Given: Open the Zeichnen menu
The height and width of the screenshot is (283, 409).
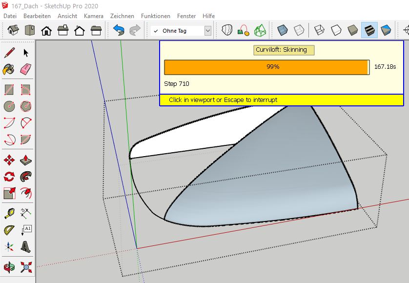Looking at the screenshot, I should [122, 16].
